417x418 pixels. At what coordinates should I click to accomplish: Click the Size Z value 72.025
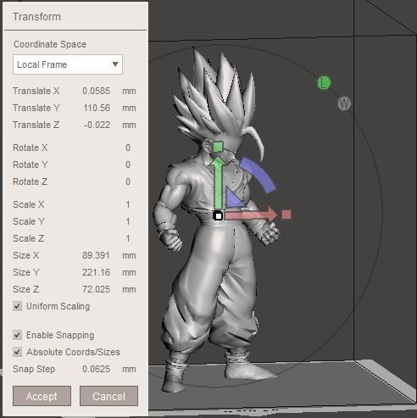tap(96, 289)
